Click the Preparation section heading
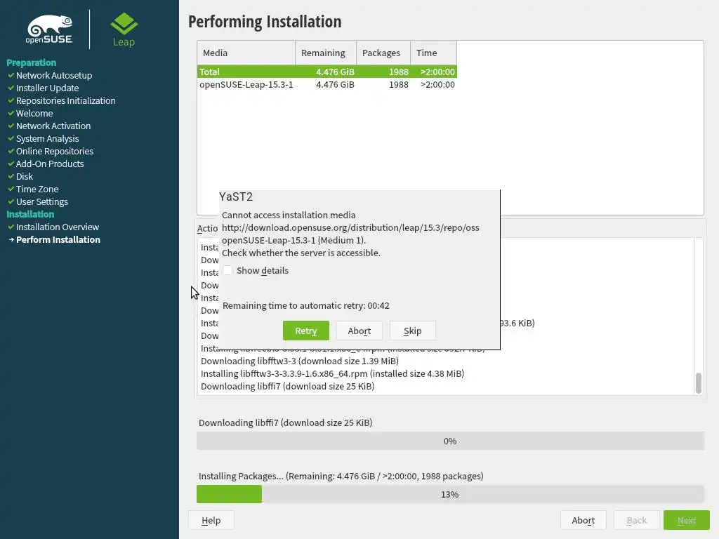Screen dimensions: 719x539 [x=31, y=62]
